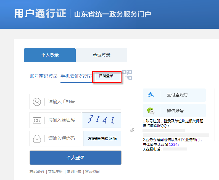Select the 手机验证码登录 tab
Screen dimensions: 219x180
[x=76, y=76]
